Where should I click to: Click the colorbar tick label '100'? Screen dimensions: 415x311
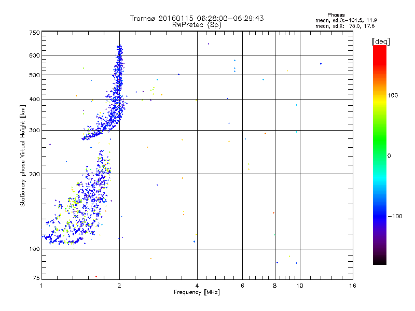click(x=393, y=95)
